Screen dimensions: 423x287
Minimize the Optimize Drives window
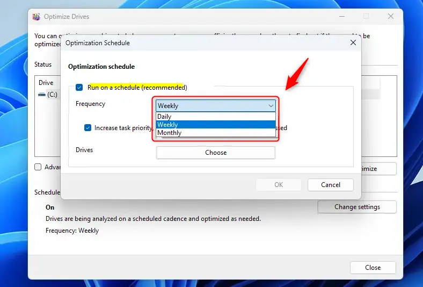coord(342,17)
